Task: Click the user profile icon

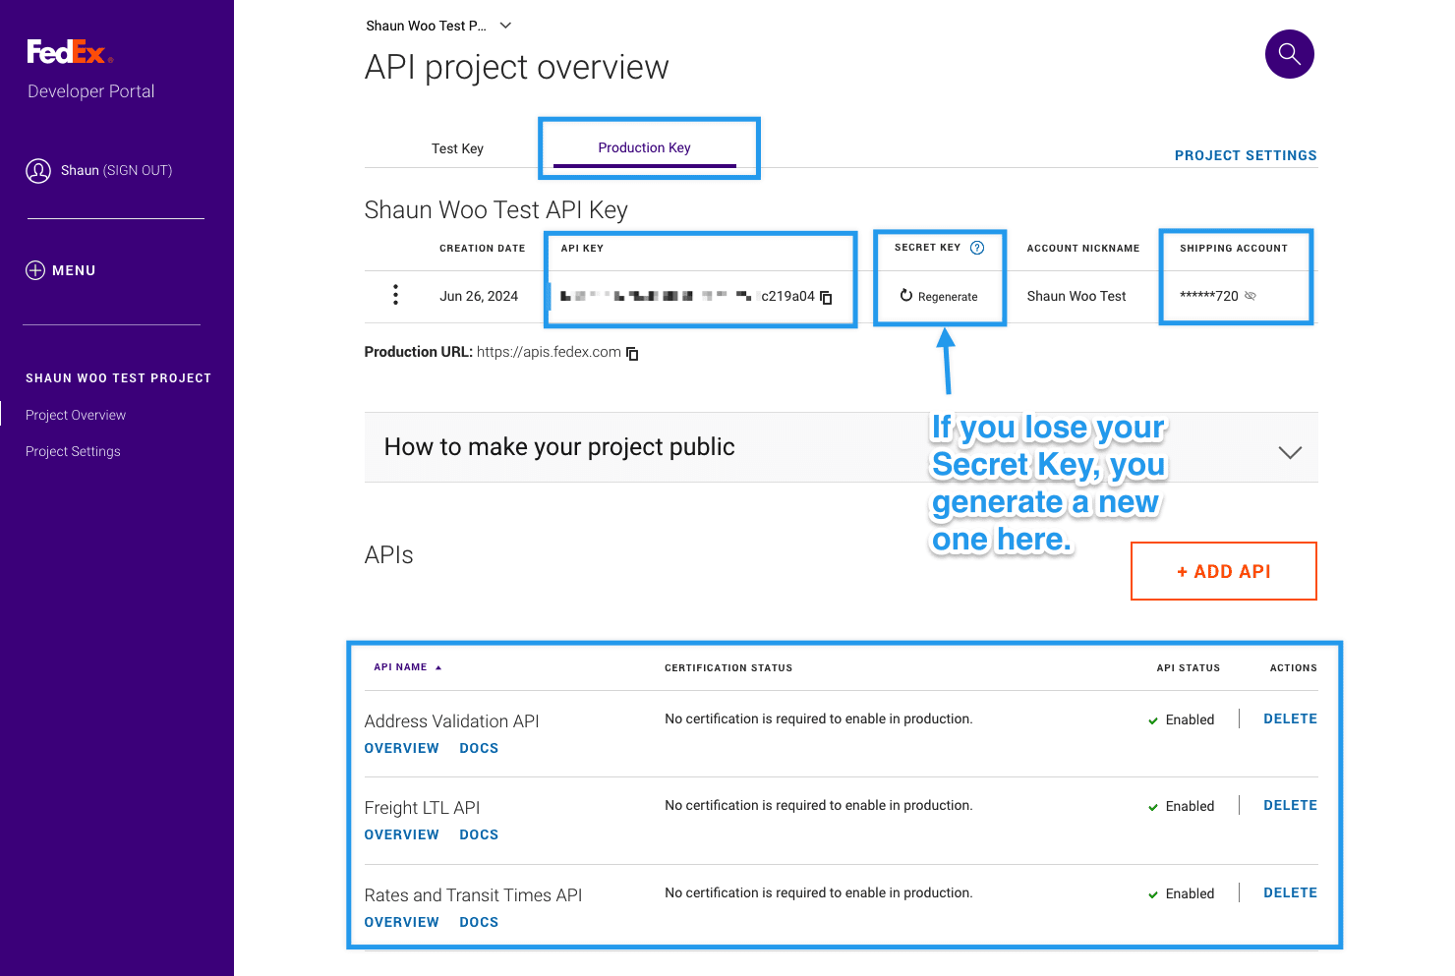Action: click(x=38, y=171)
